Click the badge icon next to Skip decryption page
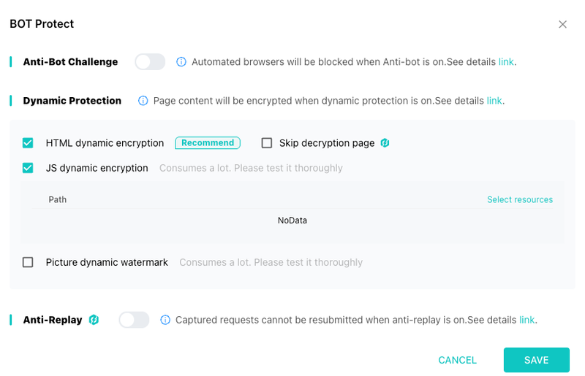The image size is (585, 376). pos(385,143)
